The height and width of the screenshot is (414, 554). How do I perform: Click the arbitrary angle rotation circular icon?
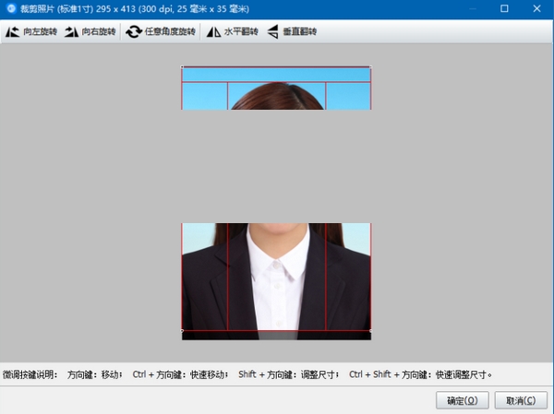coord(134,31)
